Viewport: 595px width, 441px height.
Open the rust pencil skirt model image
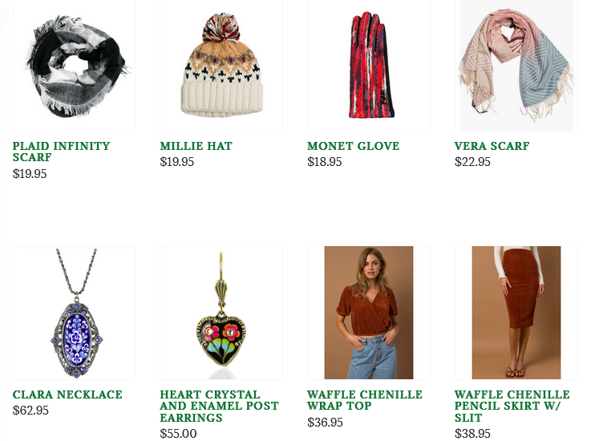click(x=516, y=313)
